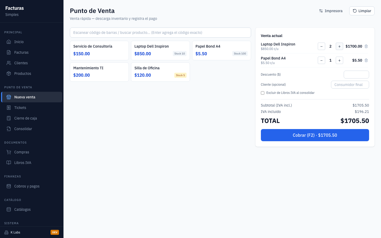Decrease Laptop Dell Inspiron quantity
Image resolution: width=381 pixels, height=238 pixels.
coord(321,46)
